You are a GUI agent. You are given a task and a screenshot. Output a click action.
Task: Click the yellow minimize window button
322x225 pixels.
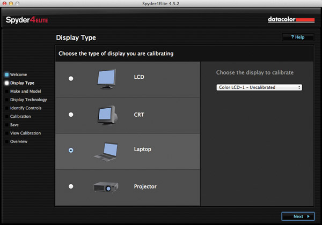pos(11,3)
